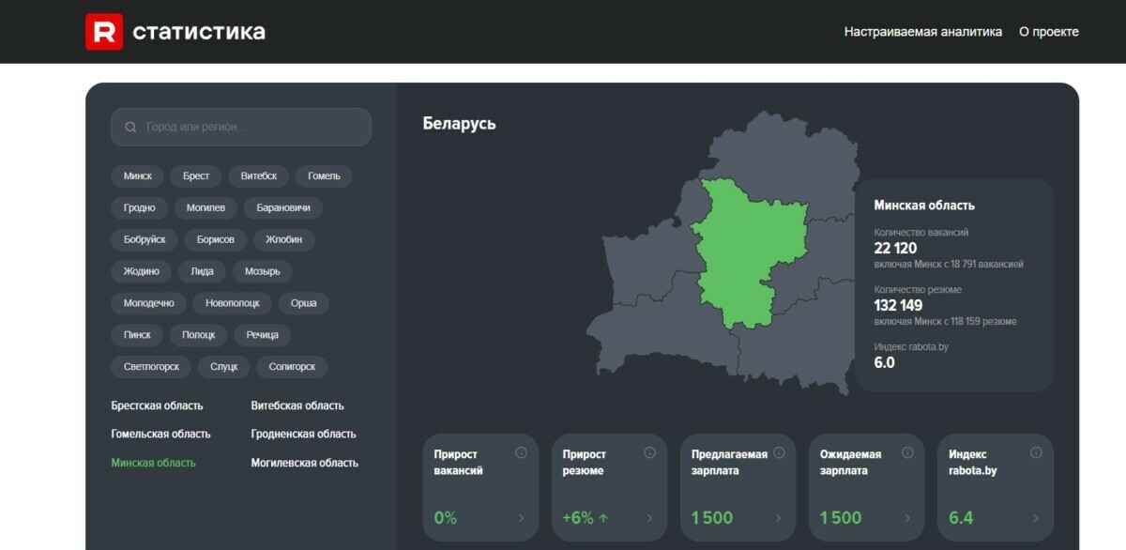Expand Индекс rabota.by card chevron
Image resolution: width=1126 pixels, height=550 pixels.
[1035, 518]
